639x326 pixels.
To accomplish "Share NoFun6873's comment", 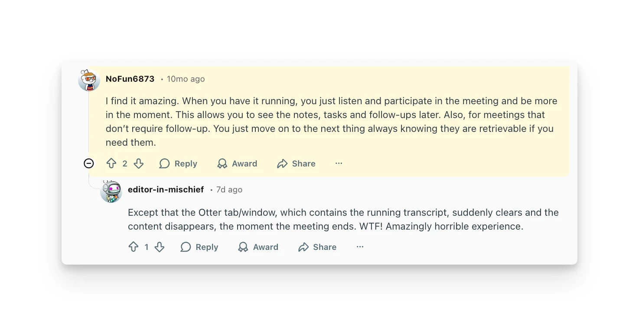I will click(297, 163).
